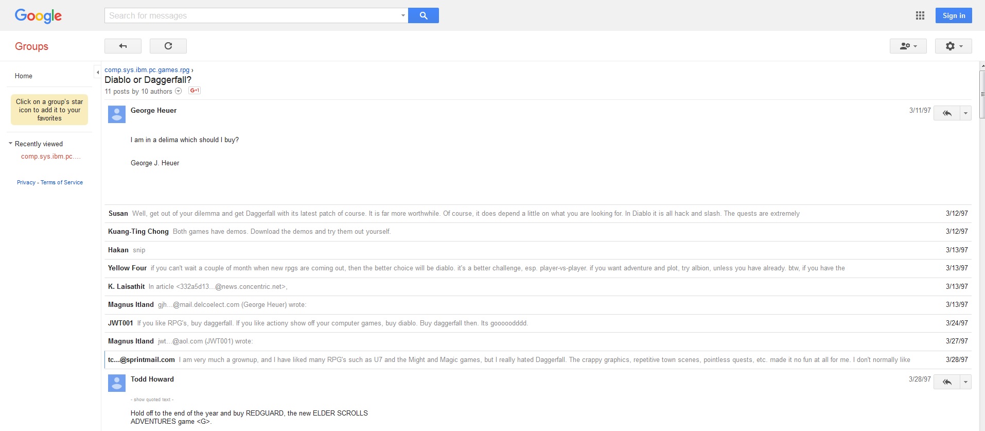Click the blue search magnifier button

(424, 15)
